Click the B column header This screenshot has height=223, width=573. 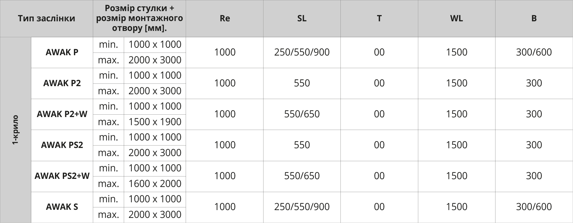pos(534,18)
